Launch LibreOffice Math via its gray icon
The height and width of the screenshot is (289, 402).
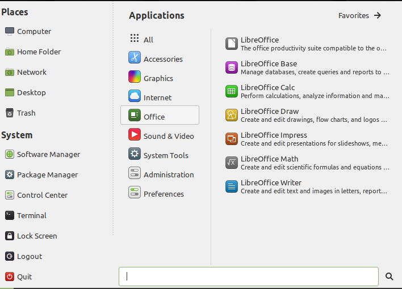pos(232,163)
